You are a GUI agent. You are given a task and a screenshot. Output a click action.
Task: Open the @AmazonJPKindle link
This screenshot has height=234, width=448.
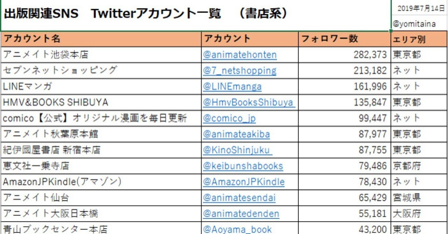[244, 182]
